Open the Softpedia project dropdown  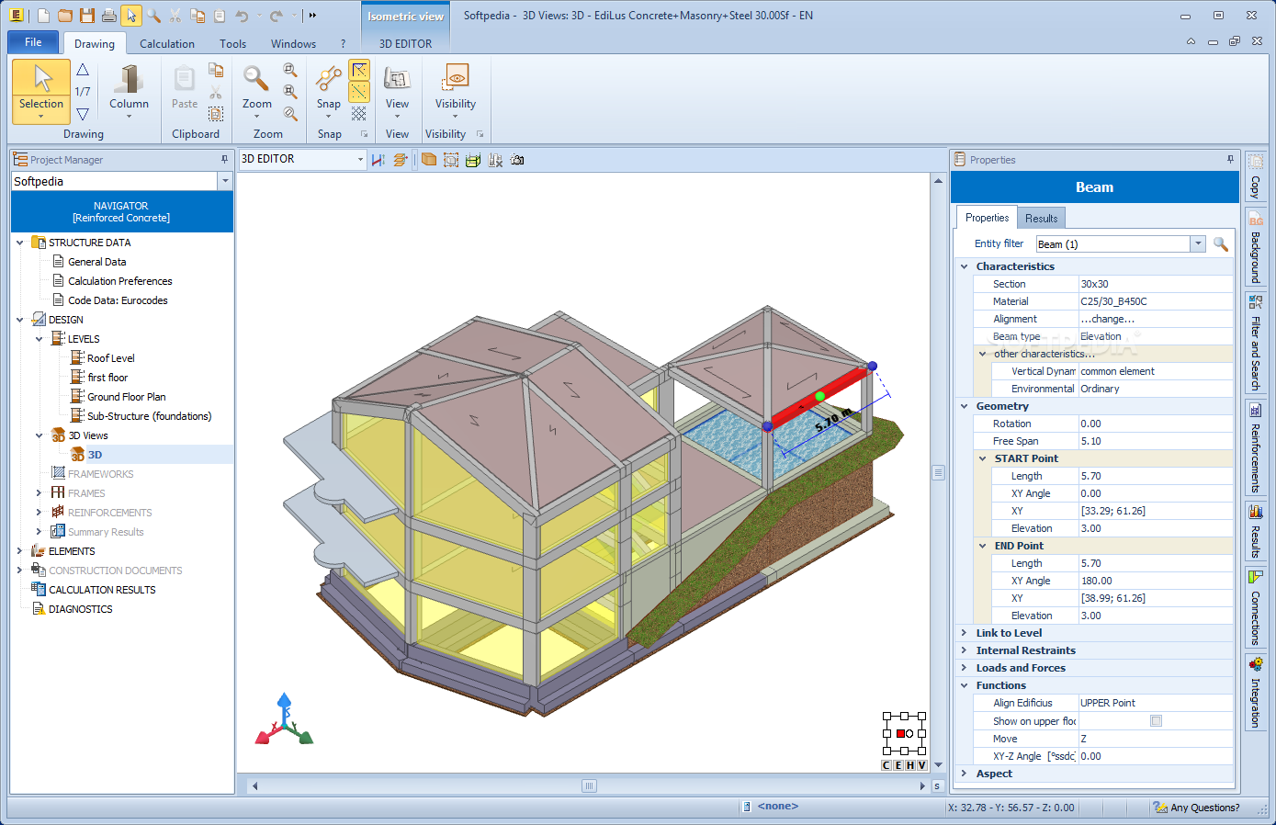click(x=225, y=182)
